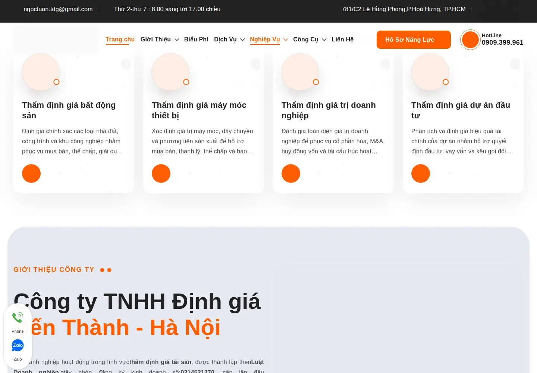This screenshot has height=373, width=537.
Task: Open the Biểu Phí menu item
Action: (196, 40)
